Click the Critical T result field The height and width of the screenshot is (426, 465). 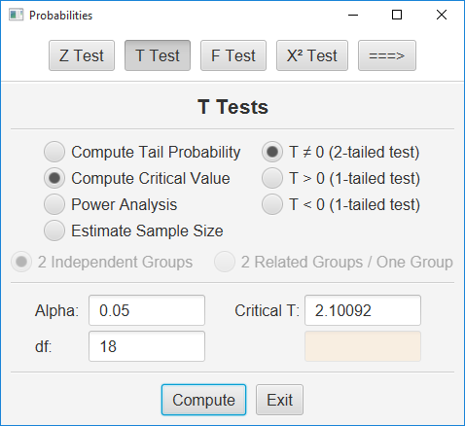click(363, 310)
